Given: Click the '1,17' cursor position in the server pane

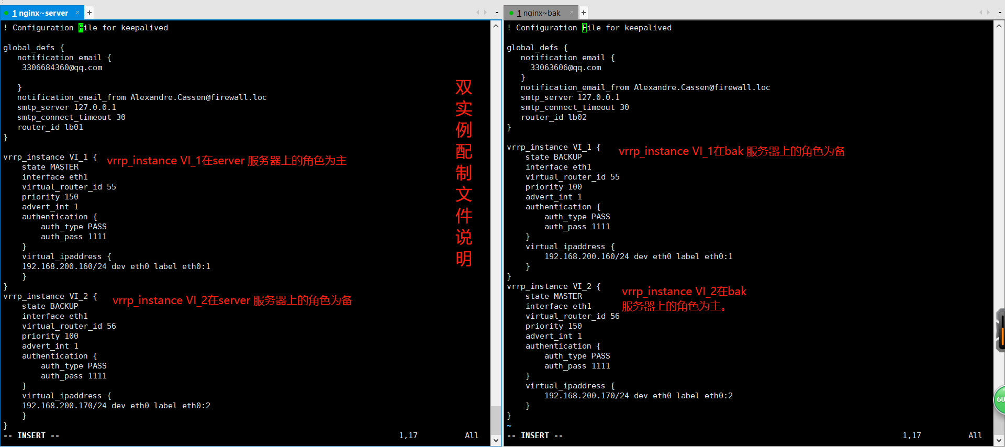Looking at the screenshot, I should pos(408,435).
